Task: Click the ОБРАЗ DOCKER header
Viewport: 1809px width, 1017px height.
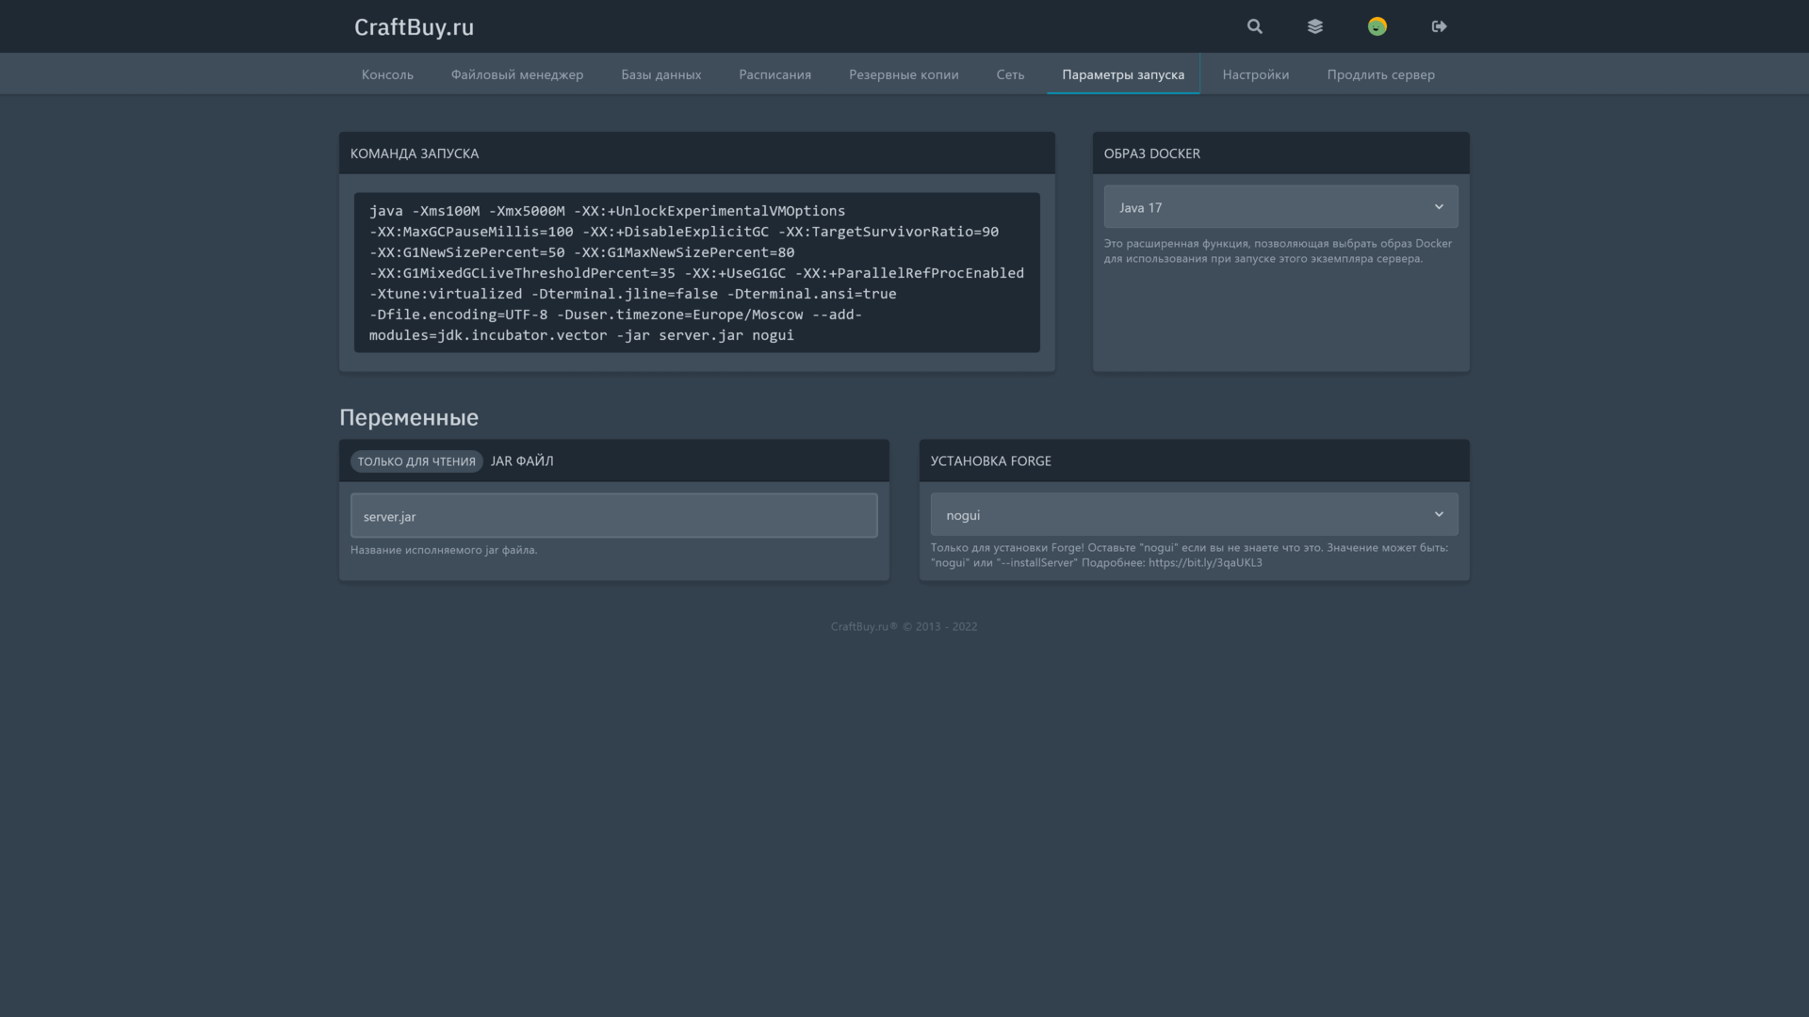Action: pyautogui.click(x=1152, y=153)
